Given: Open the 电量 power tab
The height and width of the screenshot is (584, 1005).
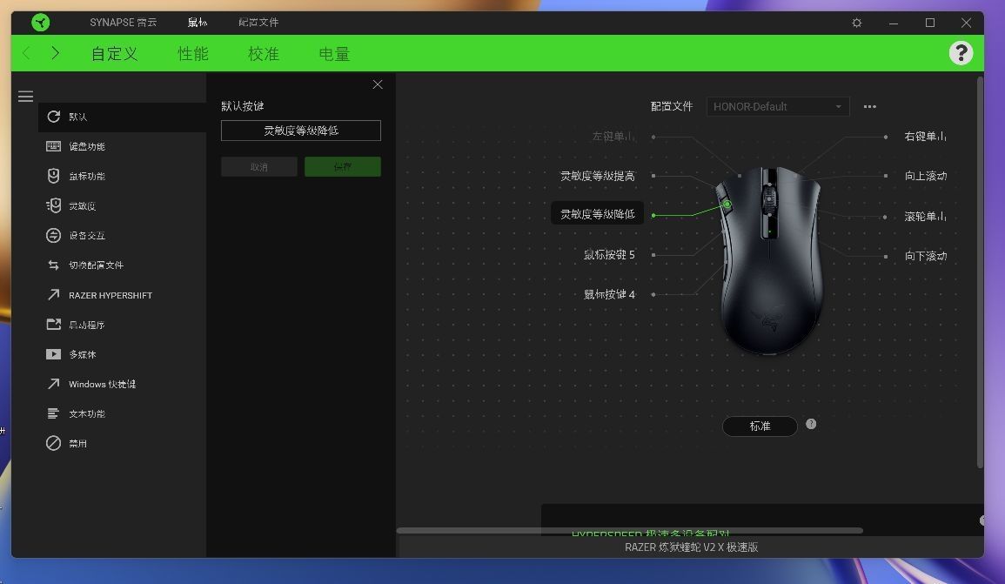Looking at the screenshot, I should coord(334,54).
